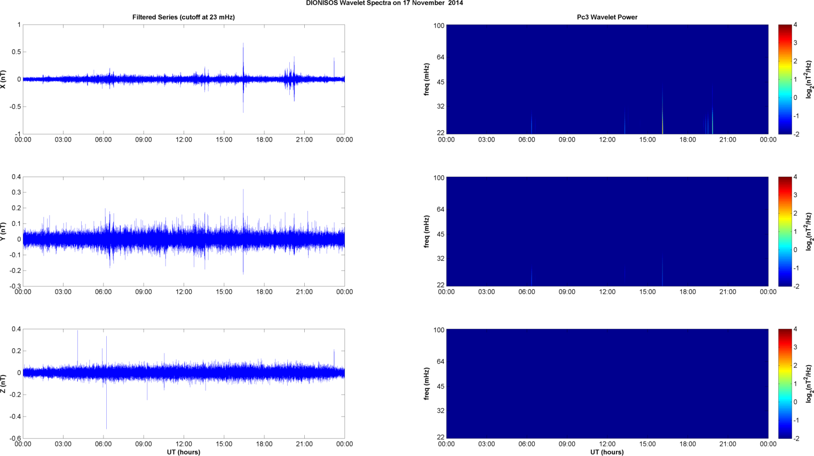This screenshot has width=814, height=456.
Task: Select the Filtered Series (cutoff at 23 mHz) heading
Action: (184, 17)
